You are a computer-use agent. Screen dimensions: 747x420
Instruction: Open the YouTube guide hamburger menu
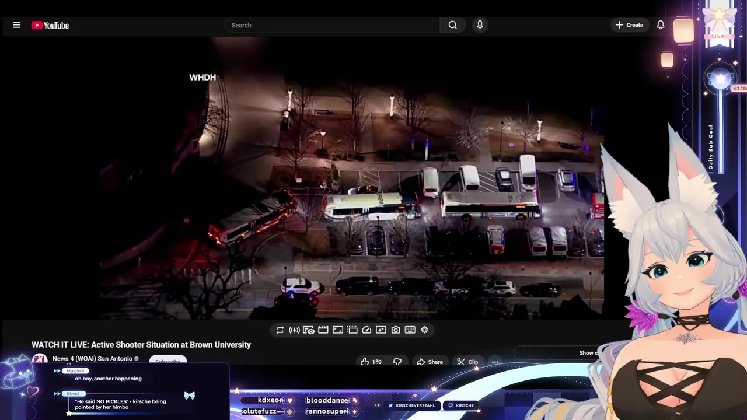point(16,25)
